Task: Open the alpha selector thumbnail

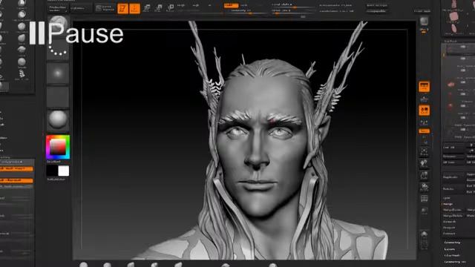Action: pyautogui.click(x=58, y=73)
